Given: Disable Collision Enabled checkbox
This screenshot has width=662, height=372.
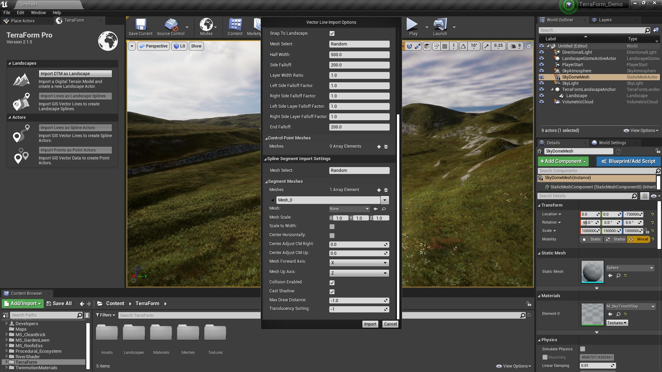Looking at the screenshot, I should click(332, 283).
